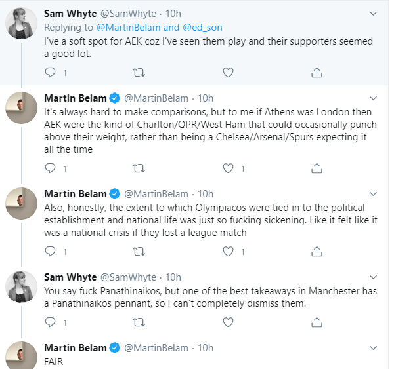Retweet Sam Whyte's AEK supporters tweet

139,72
